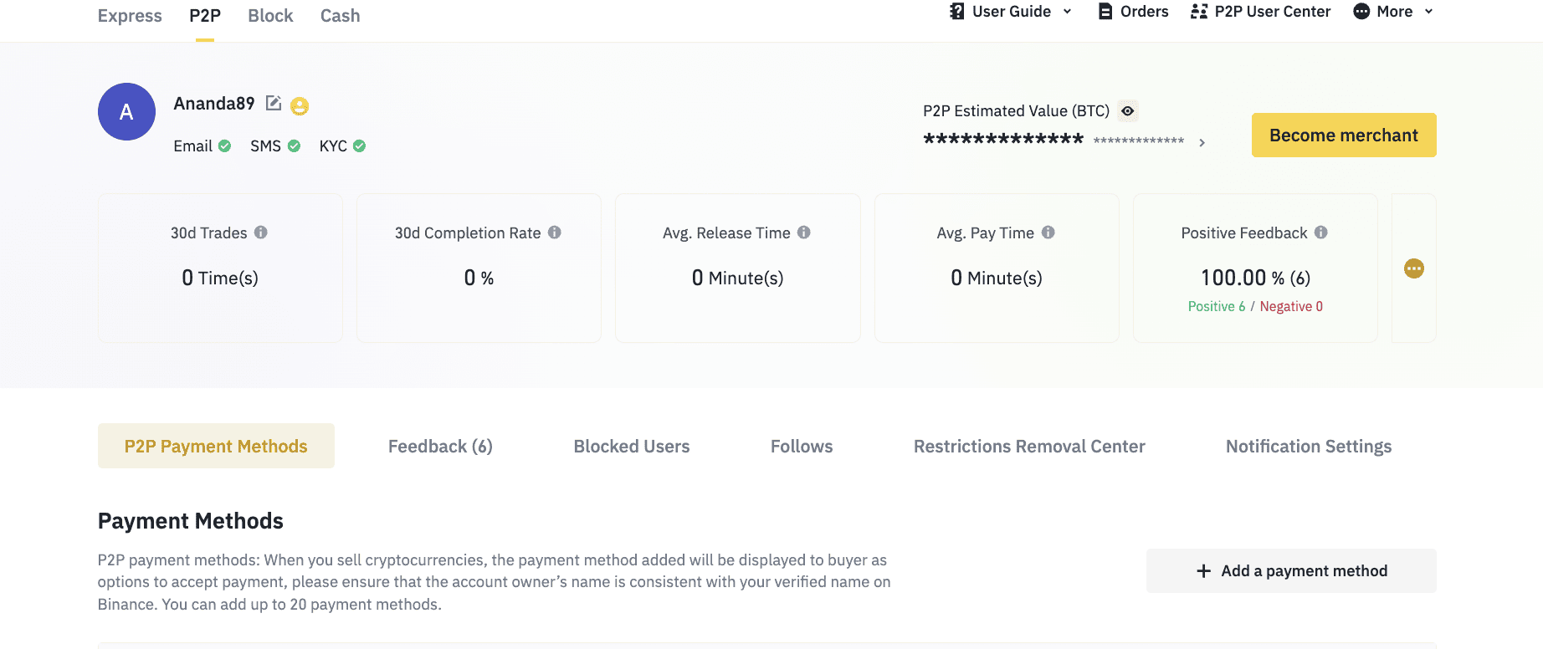The width and height of the screenshot is (1543, 649).
Task: Click the Become merchant button
Action: click(1344, 135)
